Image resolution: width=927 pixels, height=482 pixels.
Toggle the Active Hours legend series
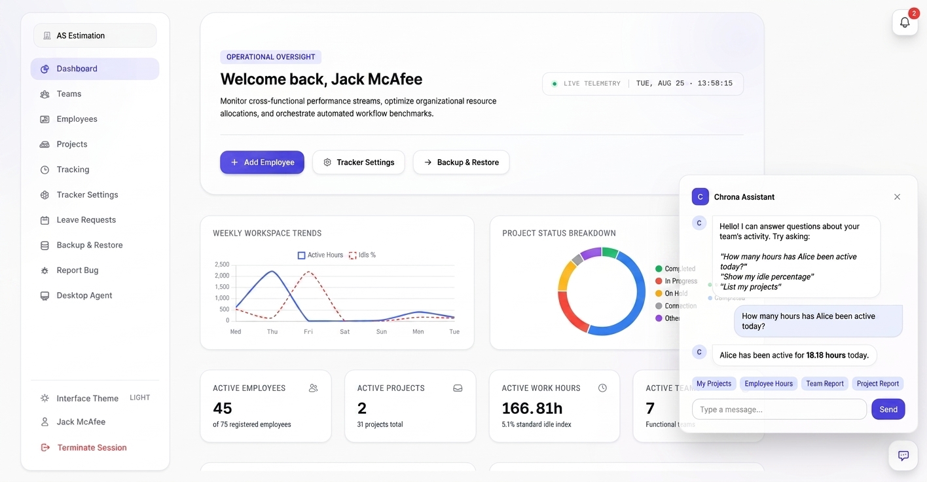320,255
